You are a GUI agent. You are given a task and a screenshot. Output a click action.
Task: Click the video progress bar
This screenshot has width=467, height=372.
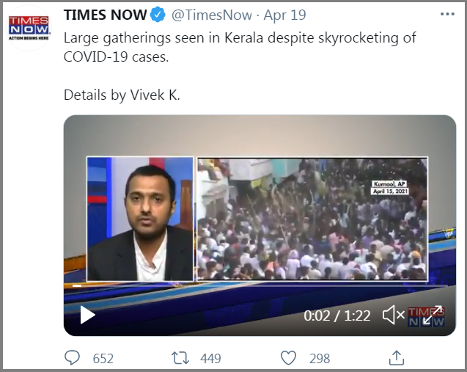click(260, 285)
